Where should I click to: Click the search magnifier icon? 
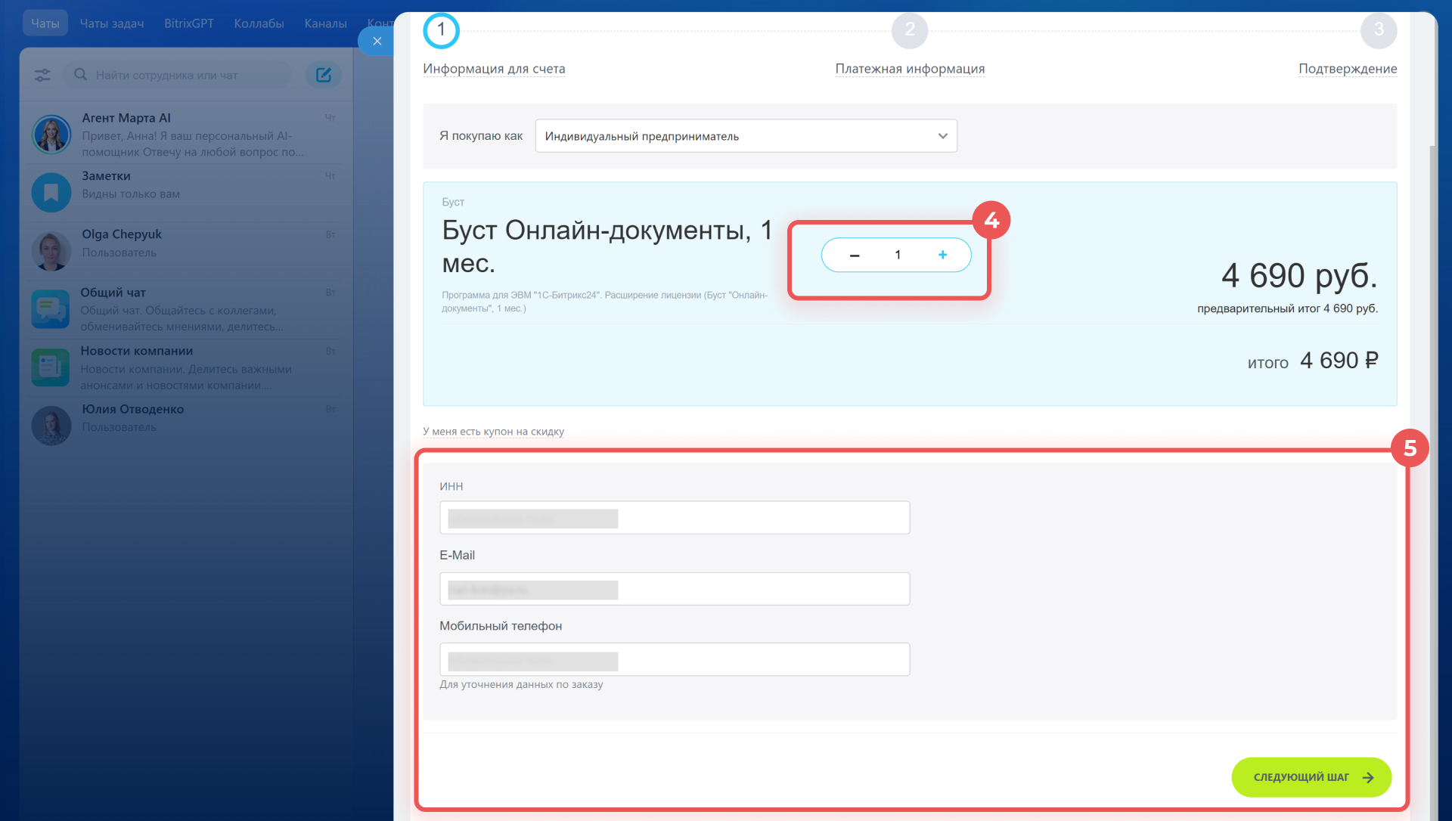[80, 75]
